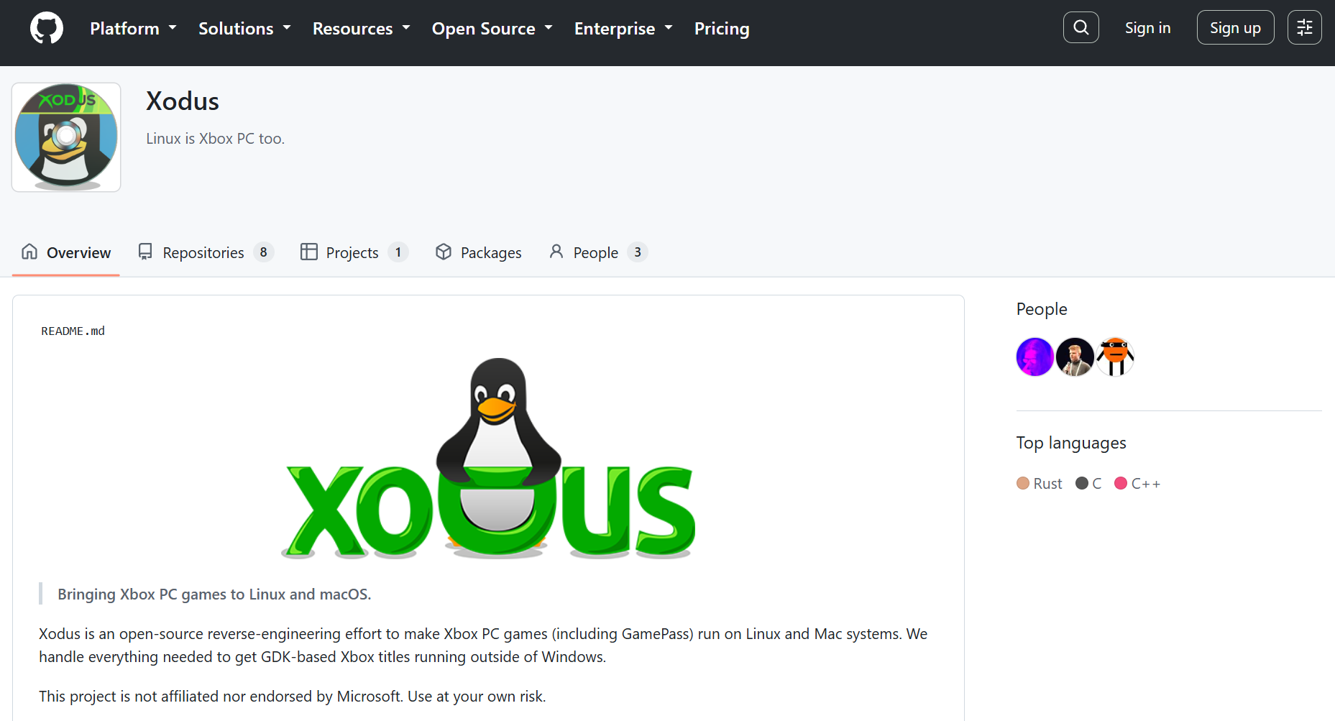The width and height of the screenshot is (1335, 721).
Task: Click the Overview home icon
Action: [29, 252]
